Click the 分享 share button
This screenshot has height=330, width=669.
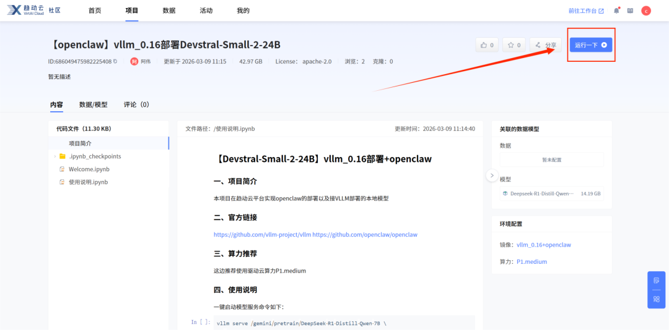(545, 44)
